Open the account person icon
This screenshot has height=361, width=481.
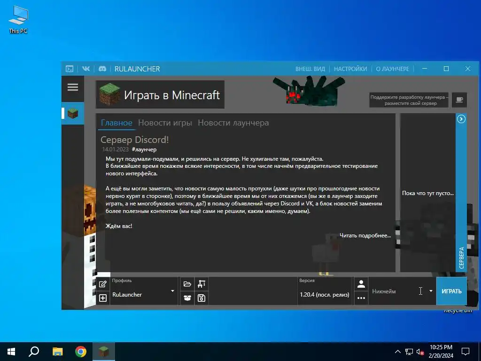[x=361, y=284]
